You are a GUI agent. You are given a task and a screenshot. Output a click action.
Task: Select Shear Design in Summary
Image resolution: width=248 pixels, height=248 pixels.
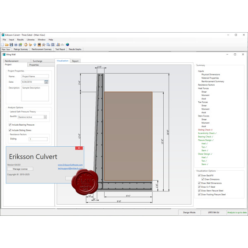tap(205, 154)
